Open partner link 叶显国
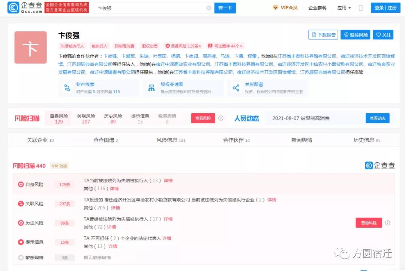Screen dimensions: 405x271 160,56
